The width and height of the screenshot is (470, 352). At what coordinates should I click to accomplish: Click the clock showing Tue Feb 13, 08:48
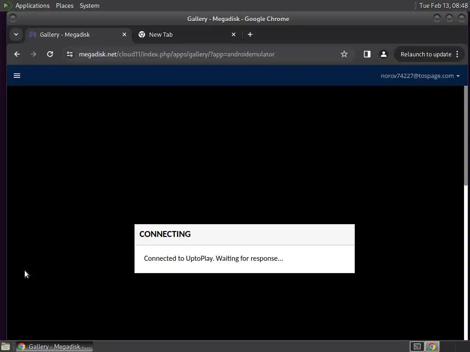443,5
